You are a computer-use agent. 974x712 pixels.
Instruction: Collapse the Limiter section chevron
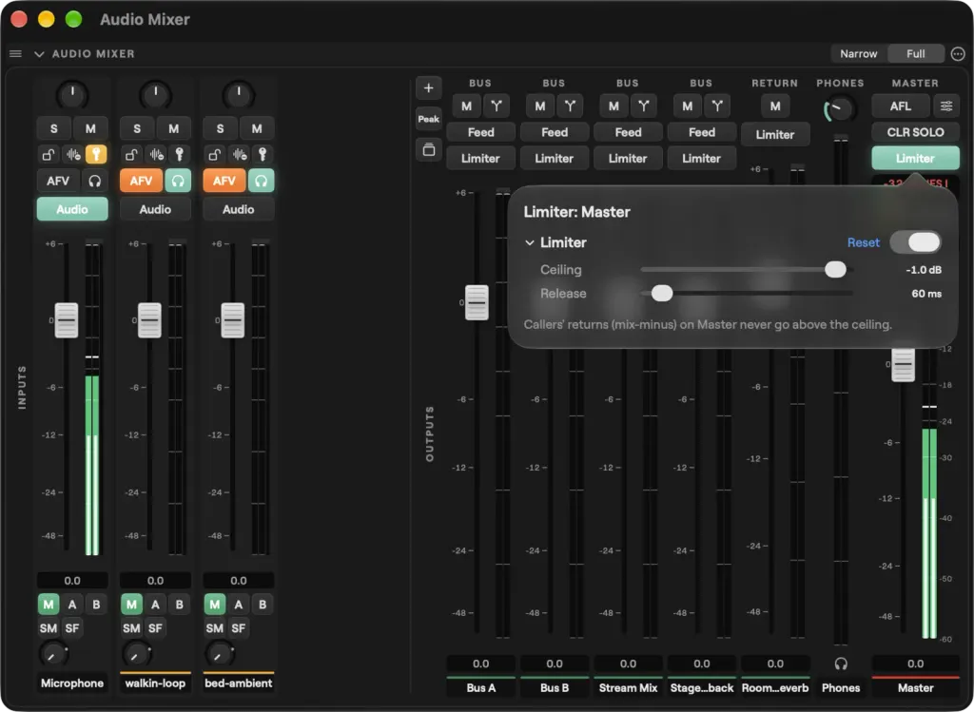[x=530, y=242]
